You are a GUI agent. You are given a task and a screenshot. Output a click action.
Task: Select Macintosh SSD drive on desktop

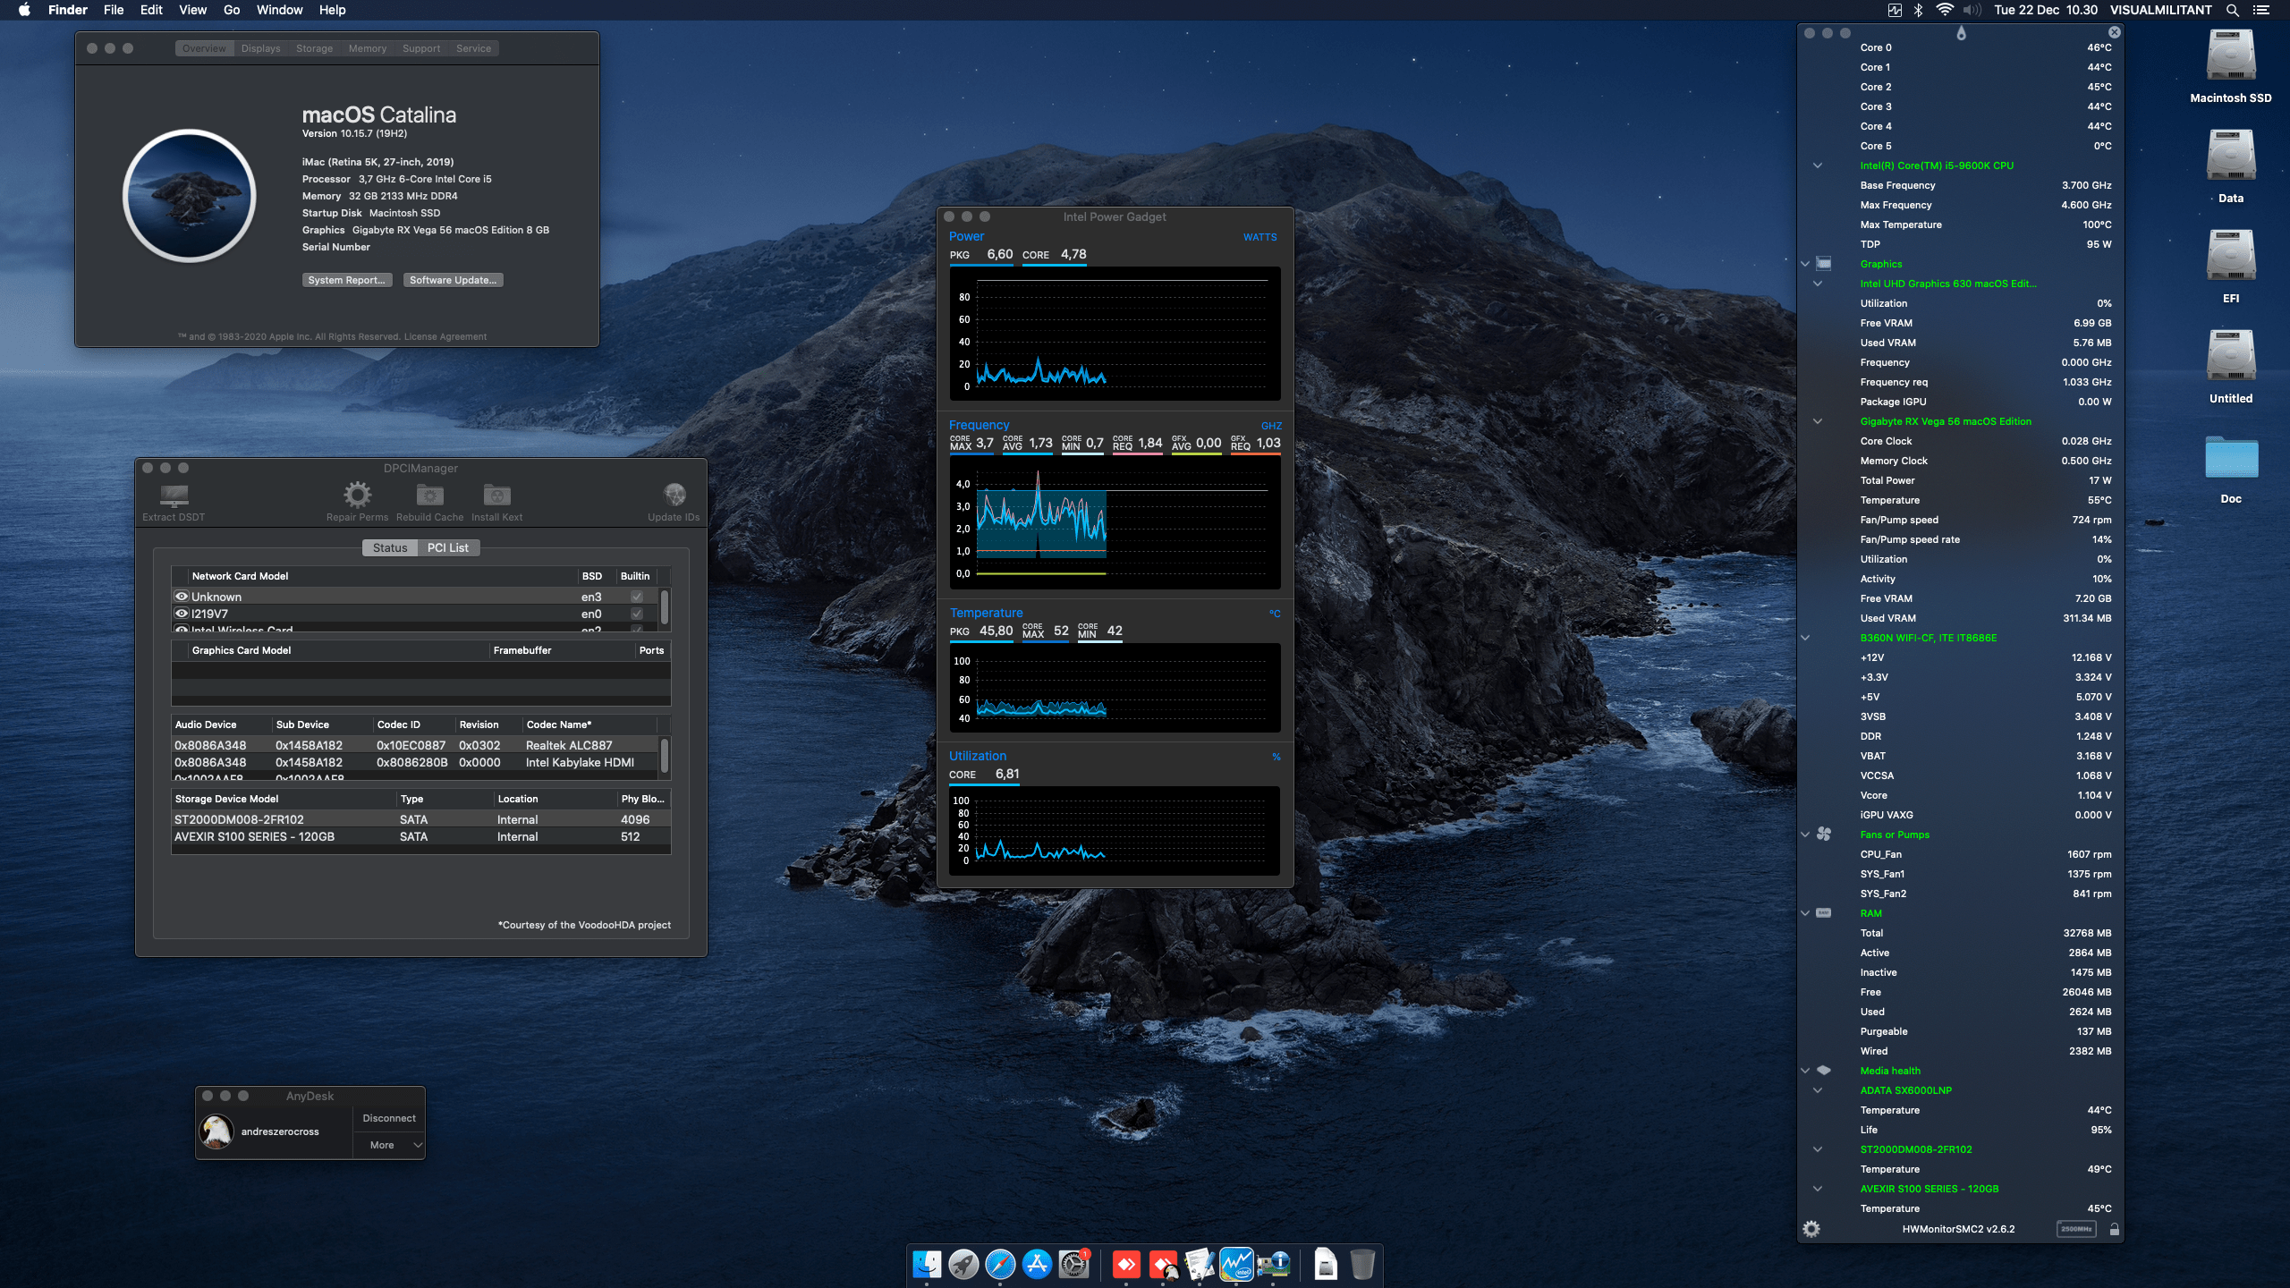(x=2231, y=57)
